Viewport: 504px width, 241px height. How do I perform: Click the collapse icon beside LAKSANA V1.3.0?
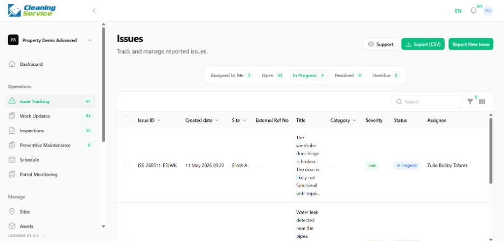(x=44, y=236)
